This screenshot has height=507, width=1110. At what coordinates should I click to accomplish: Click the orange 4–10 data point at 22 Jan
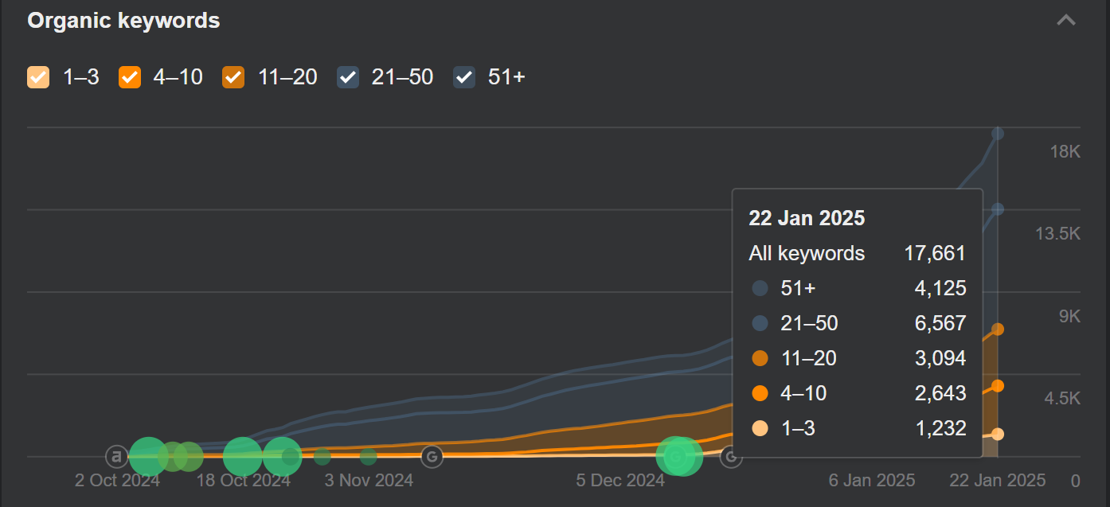point(998,386)
